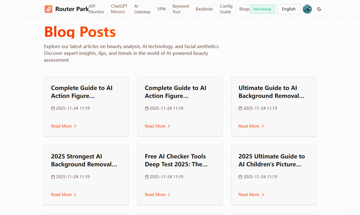Click date on Free AI Checker card
360x215 pixels.
[x=167, y=177]
